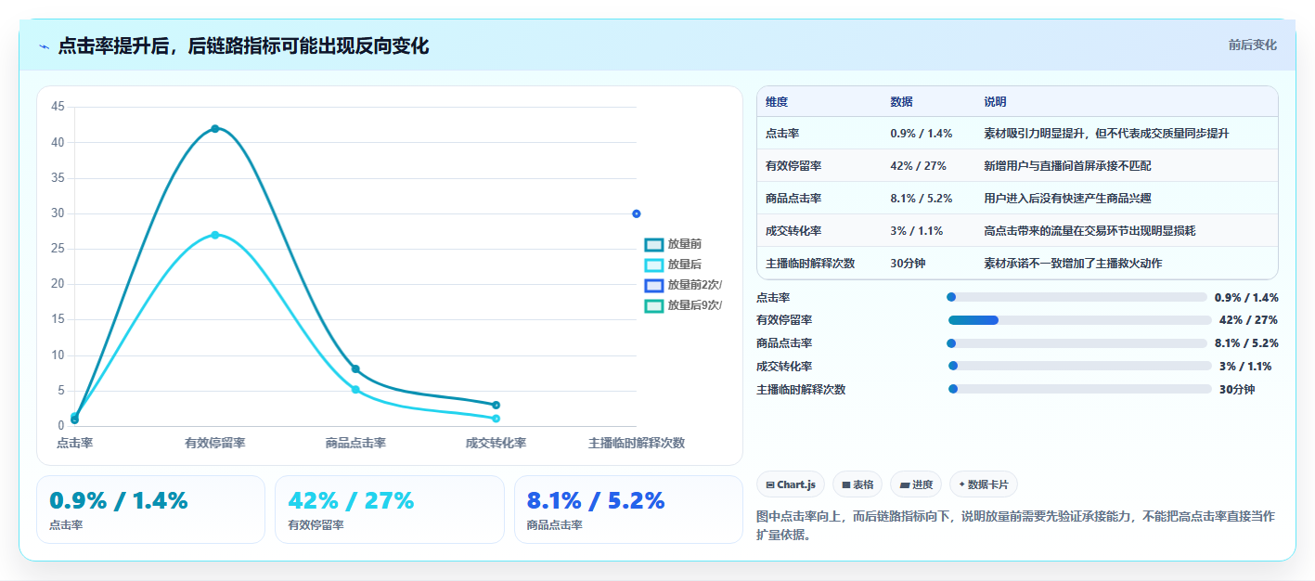This screenshot has height=581, width=1315.
Task: Click the 放量后 商品点击率 point at 5
Action: tap(355, 390)
